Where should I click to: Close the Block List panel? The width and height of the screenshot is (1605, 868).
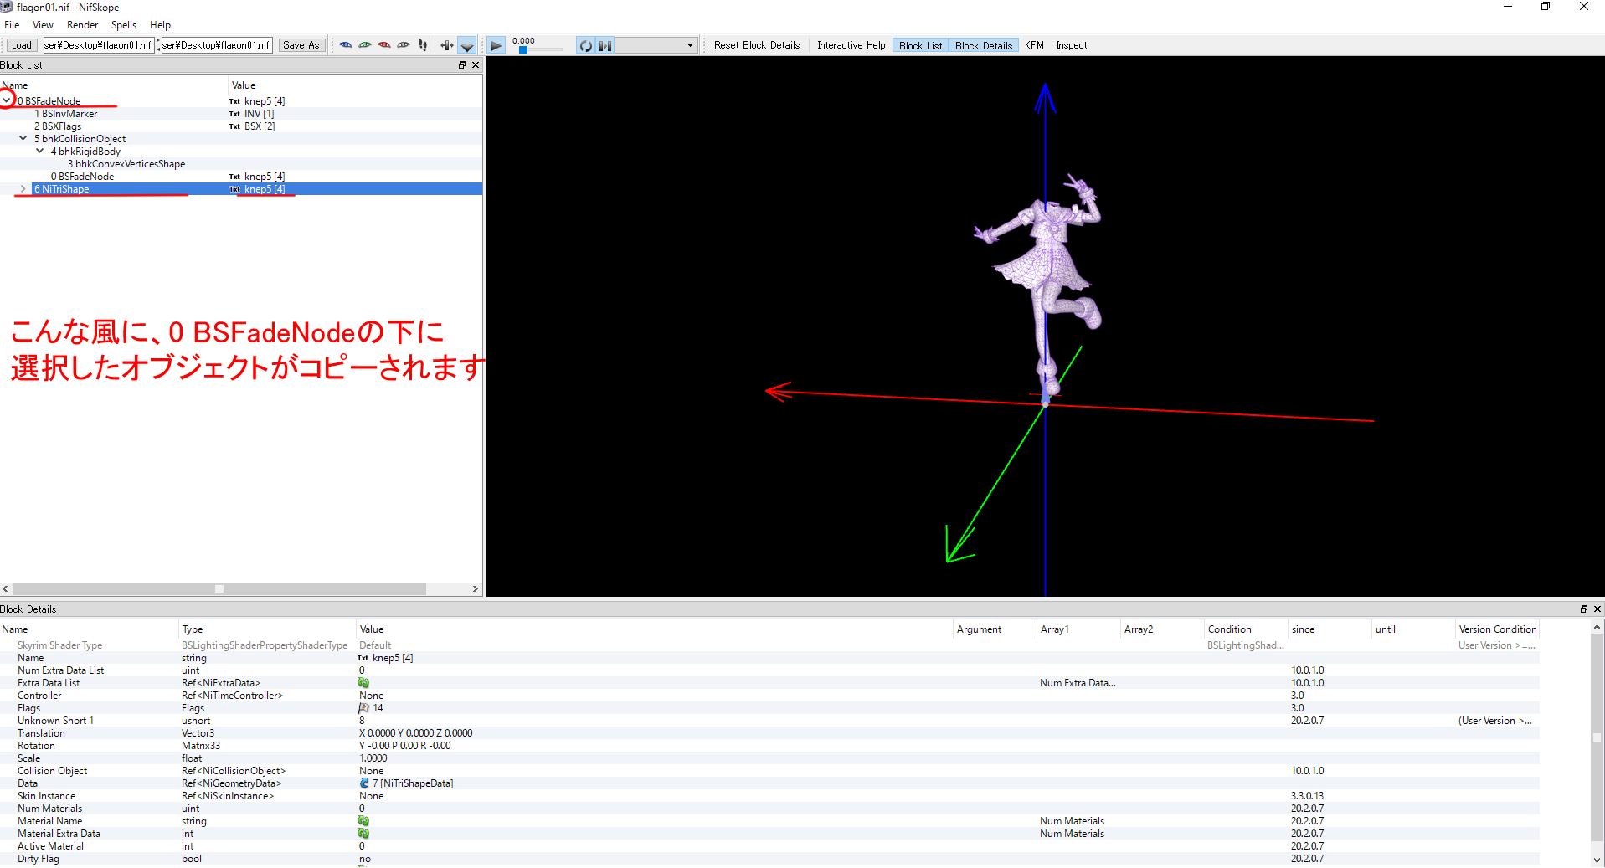[x=476, y=64]
